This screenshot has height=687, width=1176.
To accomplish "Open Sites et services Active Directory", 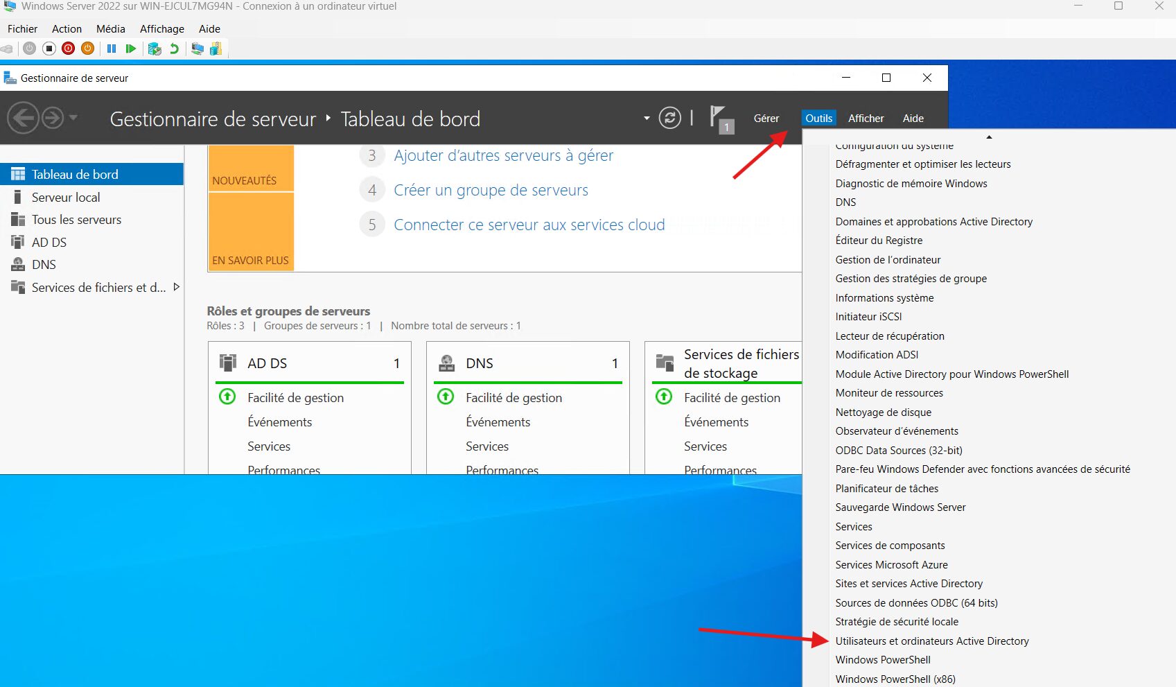I will 909,583.
